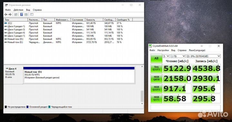Click capacity cell 3725,78 ГБ
The width and height of the screenshot is (232, 122).
[92, 42]
